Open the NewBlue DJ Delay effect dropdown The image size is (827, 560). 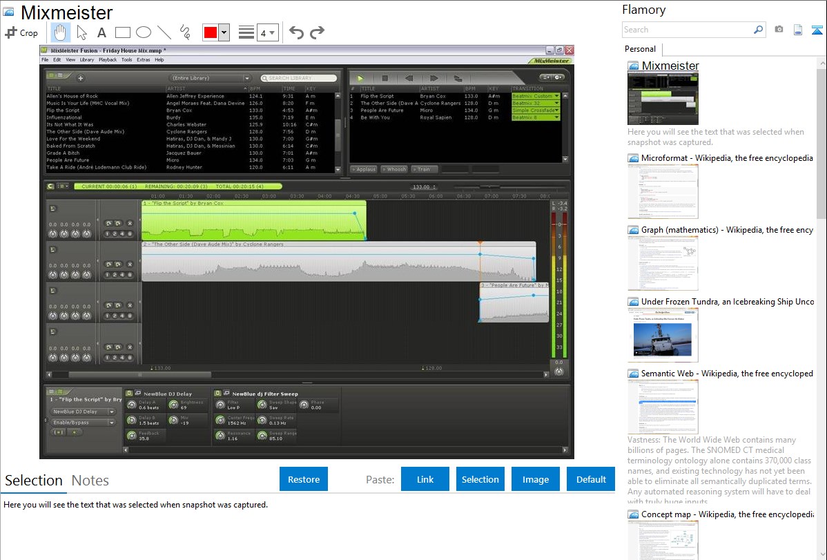pos(83,412)
